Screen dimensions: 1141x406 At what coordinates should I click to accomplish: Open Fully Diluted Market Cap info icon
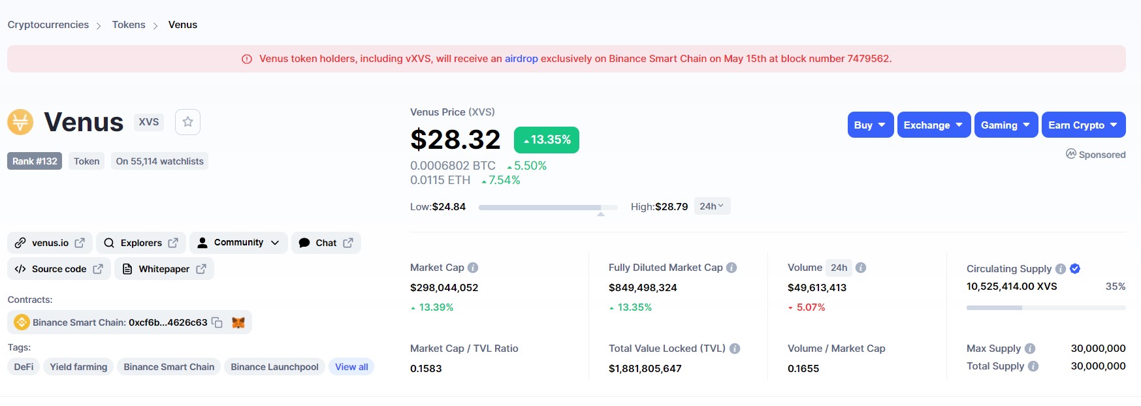tap(731, 268)
